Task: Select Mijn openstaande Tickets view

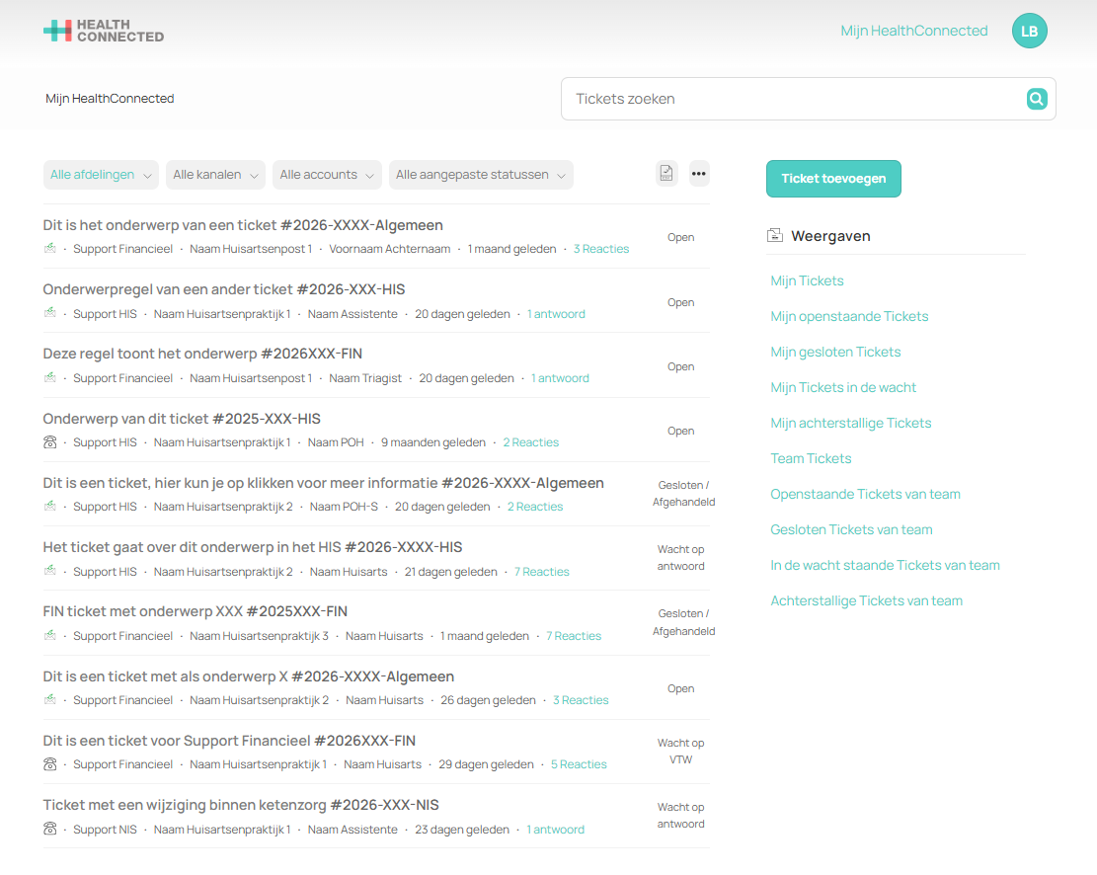Action: [x=849, y=316]
